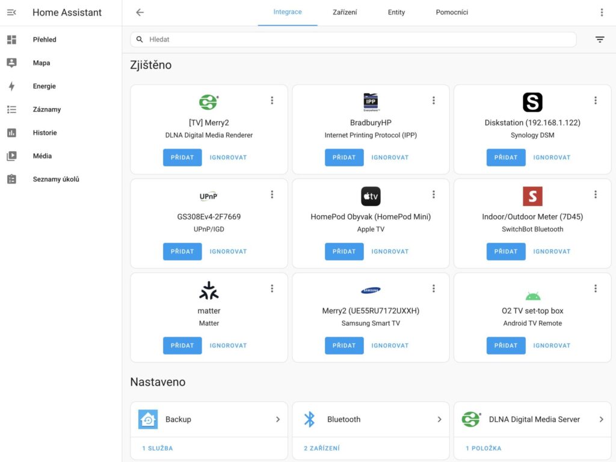Select Přehled label in sidebar
The height and width of the screenshot is (462, 616).
(x=45, y=40)
